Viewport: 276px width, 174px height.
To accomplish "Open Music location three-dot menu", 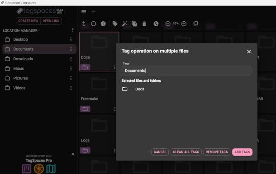I will (71, 68).
